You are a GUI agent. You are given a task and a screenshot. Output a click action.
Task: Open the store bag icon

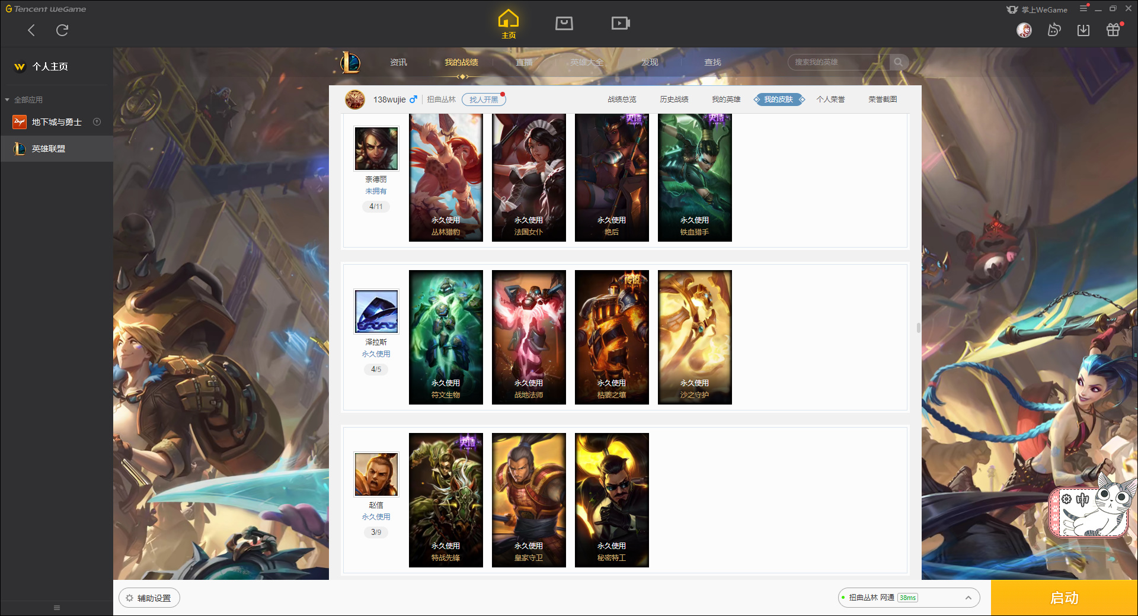pos(564,23)
